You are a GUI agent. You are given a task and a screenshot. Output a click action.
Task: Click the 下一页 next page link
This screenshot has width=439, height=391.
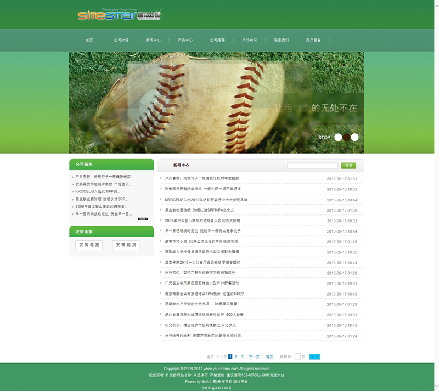pyautogui.click(x=254, y=356)
